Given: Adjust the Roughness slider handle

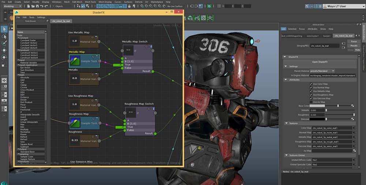Looking at the screenshot, I should 354,115.
